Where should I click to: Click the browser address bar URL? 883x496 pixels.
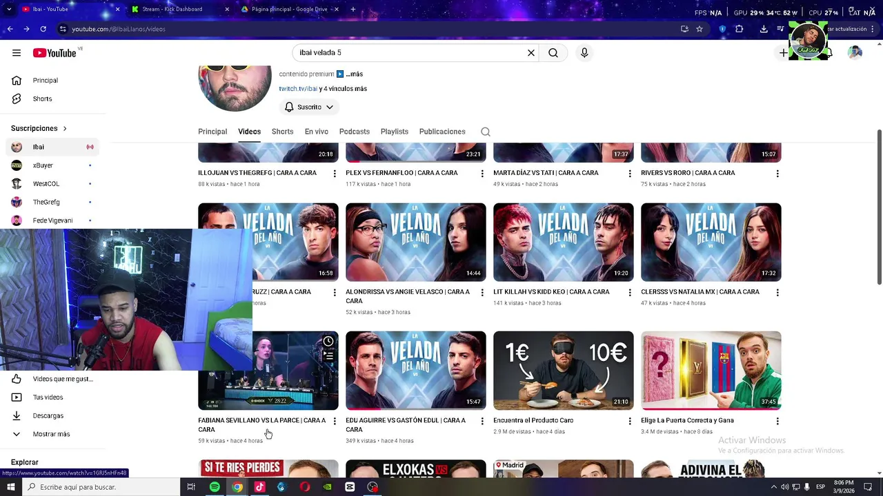coord(119,29)
